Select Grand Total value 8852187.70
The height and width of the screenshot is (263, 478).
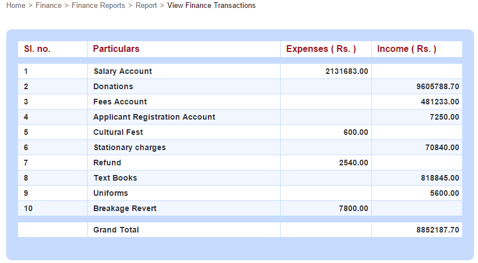click(x=437, y=230)
